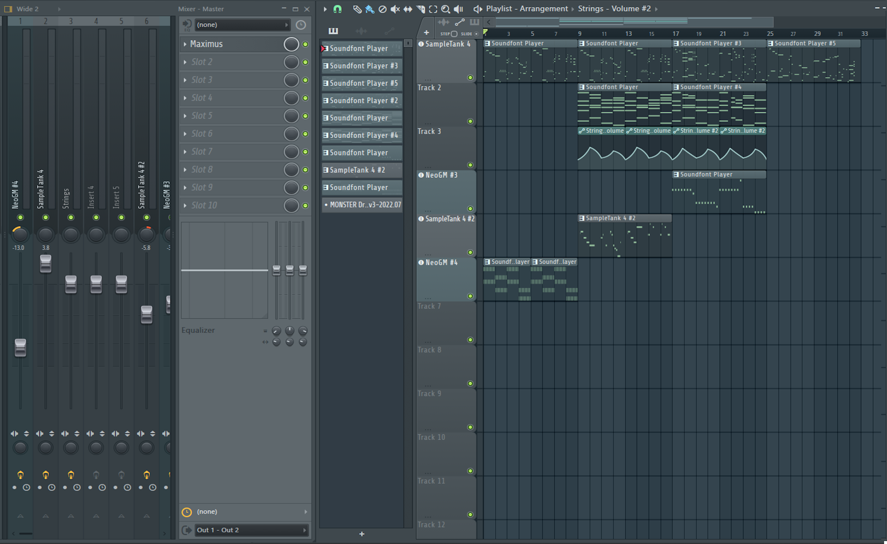Mute the SampleTank 4 playlist track
Image resolution: width=887 pixels, height=544 pixels.
470,77
